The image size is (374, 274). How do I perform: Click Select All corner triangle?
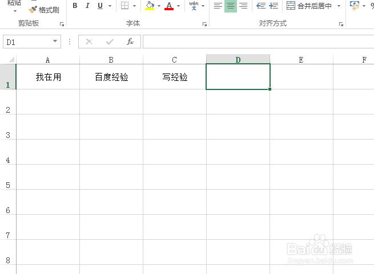pyautogui.click(x=11, y=59)
